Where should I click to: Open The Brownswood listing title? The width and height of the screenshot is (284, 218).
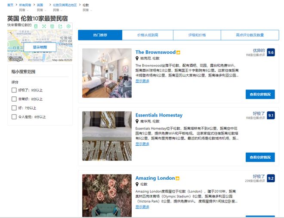[x=155, y=52]
